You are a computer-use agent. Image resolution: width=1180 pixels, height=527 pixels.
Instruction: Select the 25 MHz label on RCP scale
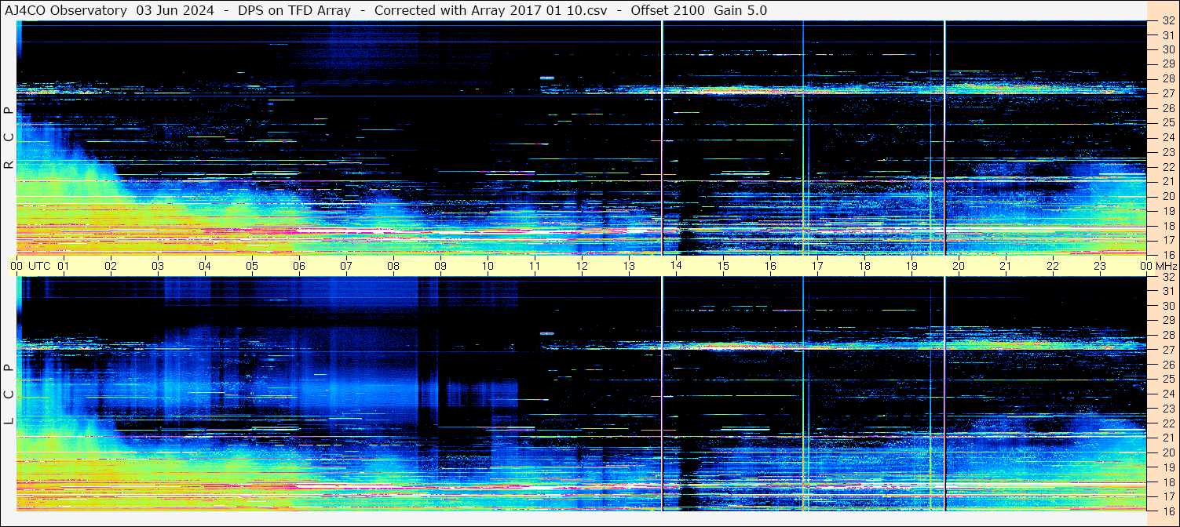point(1168,122)
